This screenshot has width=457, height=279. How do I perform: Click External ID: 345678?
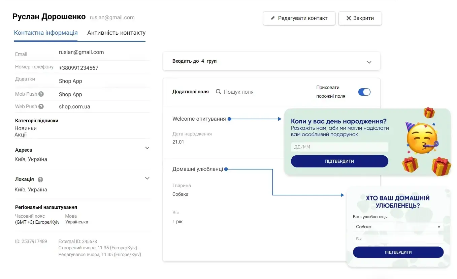point(78,241)
